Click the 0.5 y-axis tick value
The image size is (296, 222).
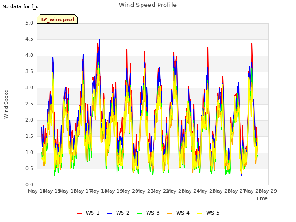[x=29, y=168]
